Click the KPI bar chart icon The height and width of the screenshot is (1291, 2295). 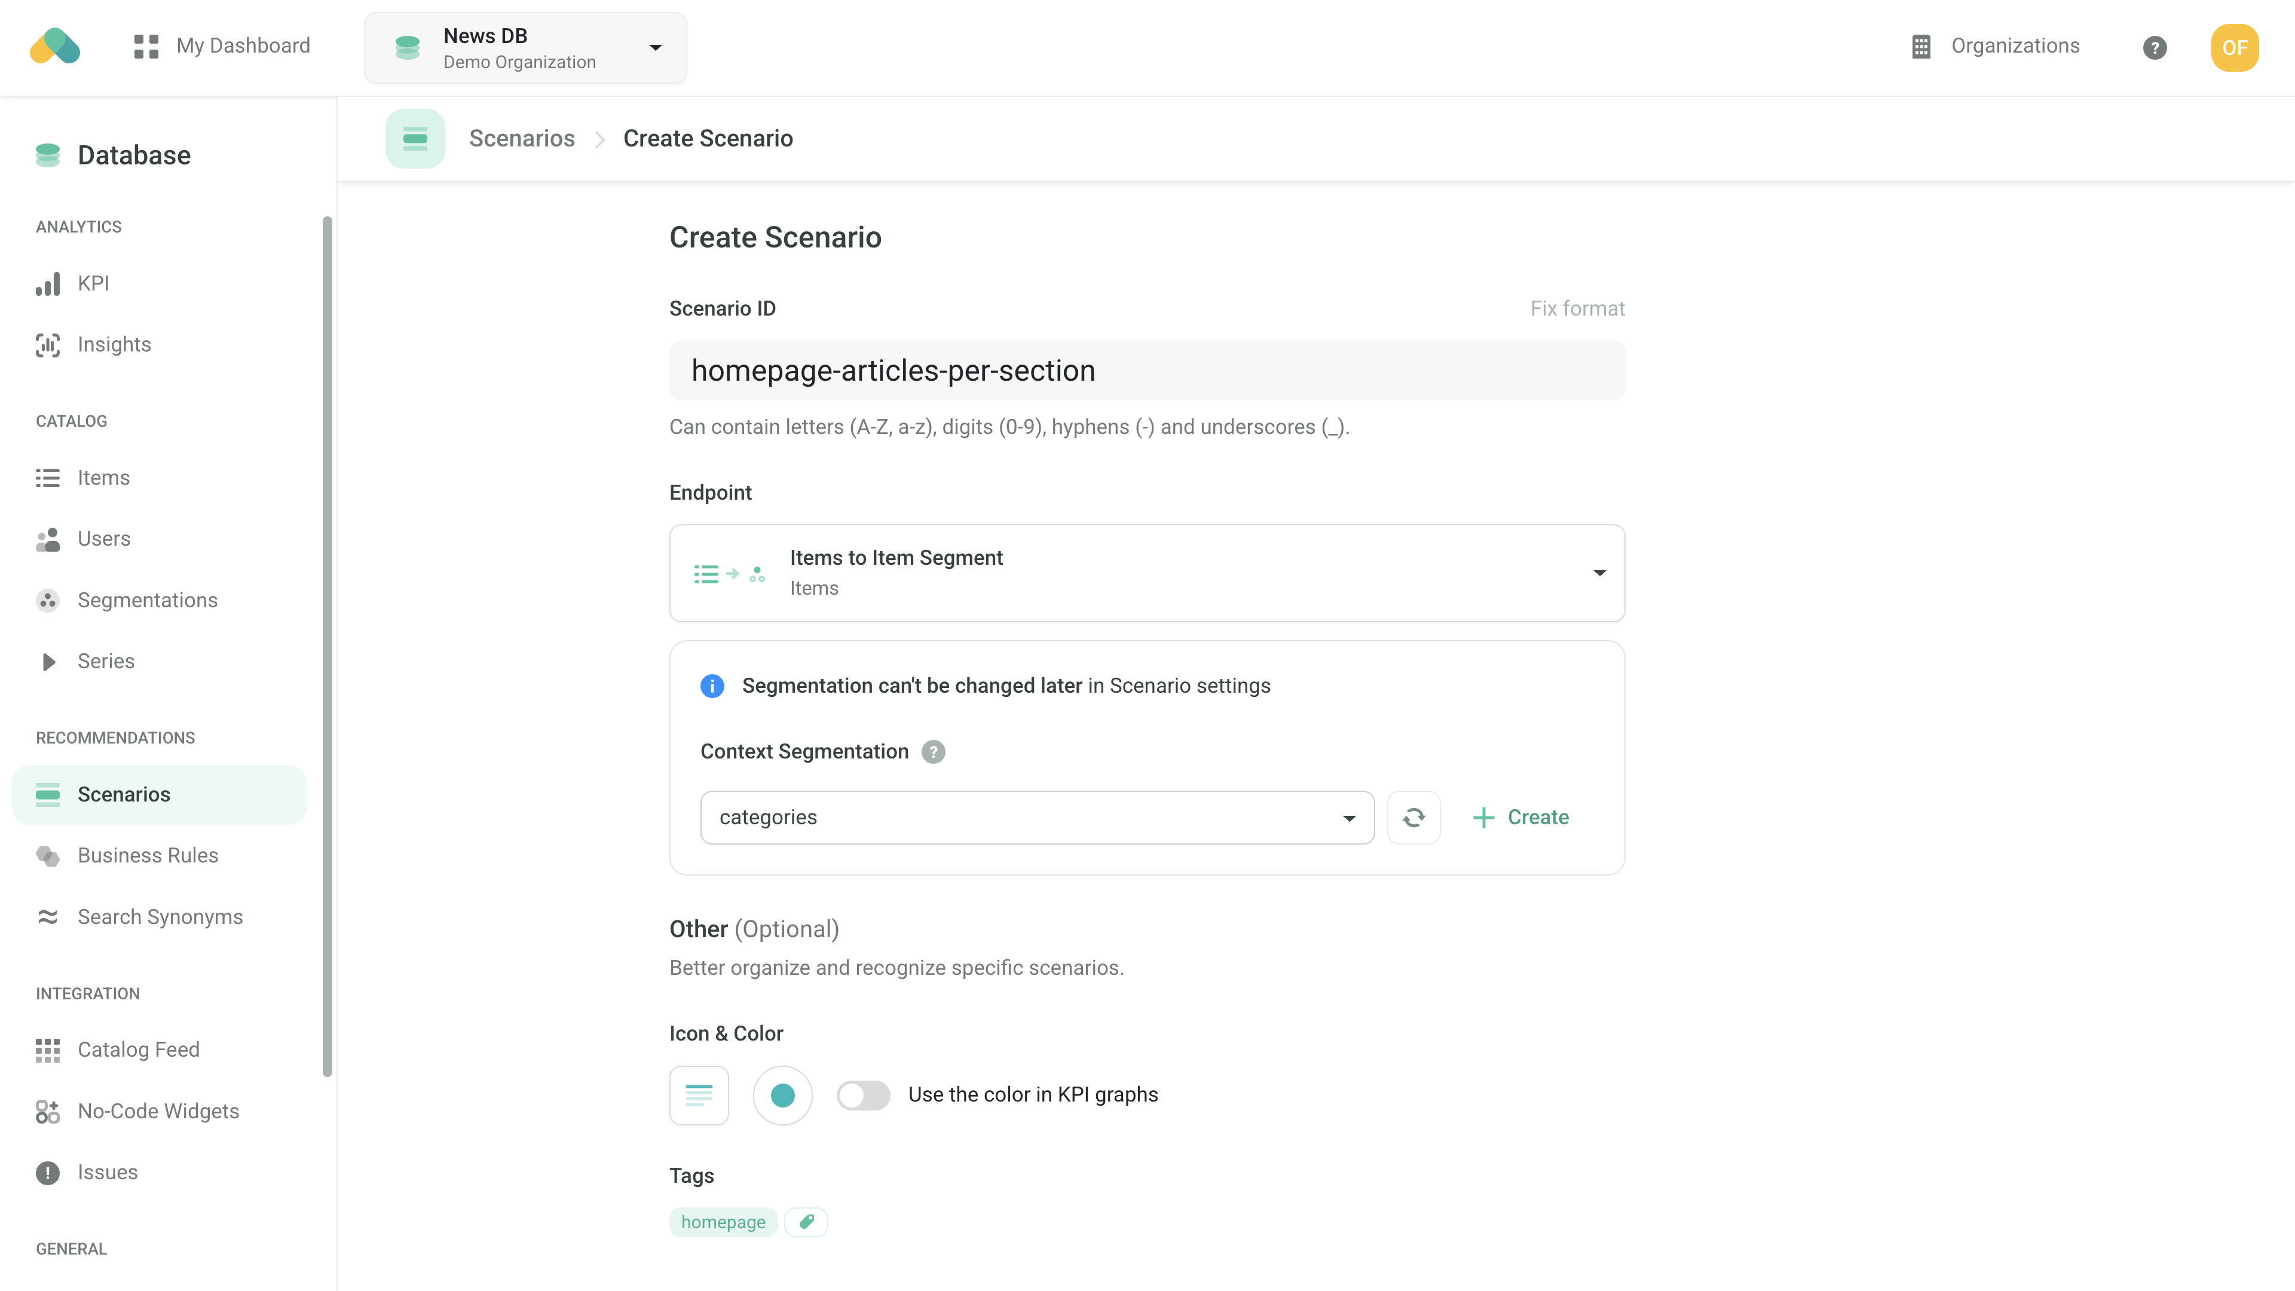pyautogui.click(x=47, y=283)
